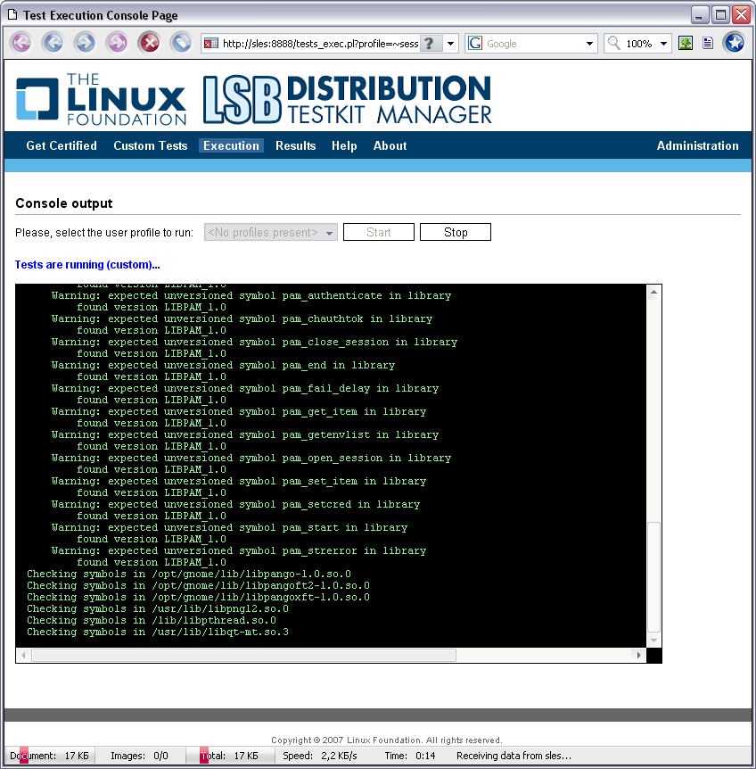The image size is (756, 769).
Task: Click the rewind navigation button
Action: pyautogui.click(x=21, y=43)
